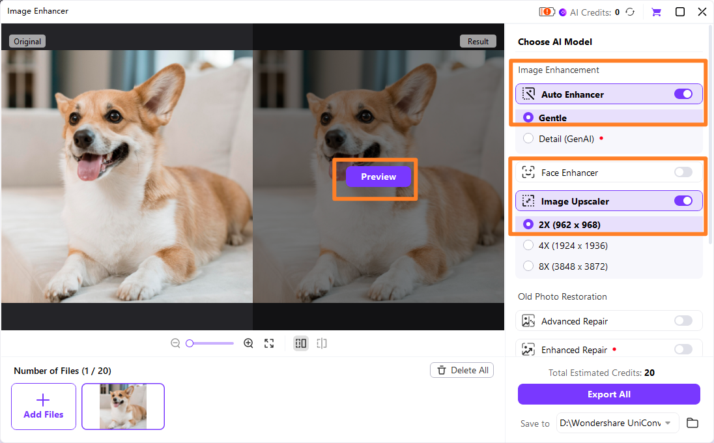Click the battery warning icon in title bar

click(x=547, y=12)
